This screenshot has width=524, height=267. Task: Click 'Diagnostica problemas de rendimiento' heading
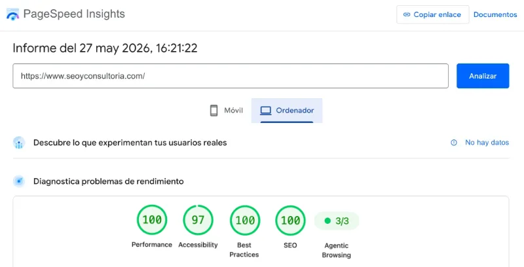(109, 181)
